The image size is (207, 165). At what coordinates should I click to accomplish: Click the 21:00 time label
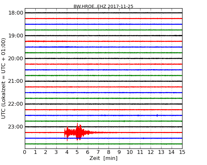(16, 81)
